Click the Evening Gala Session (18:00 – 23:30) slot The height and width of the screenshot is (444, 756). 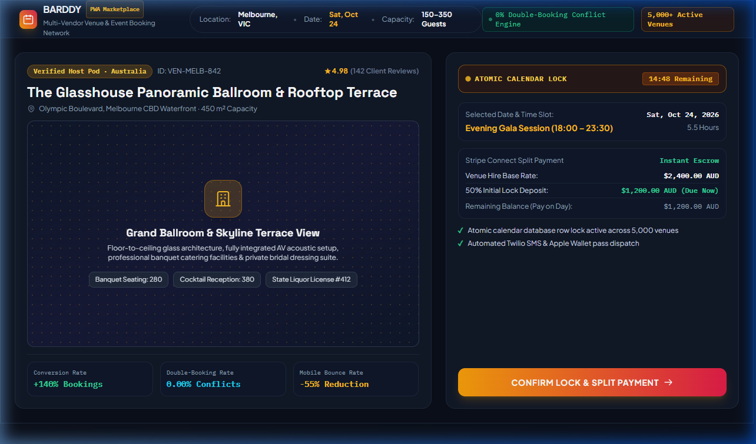(539, 128)
